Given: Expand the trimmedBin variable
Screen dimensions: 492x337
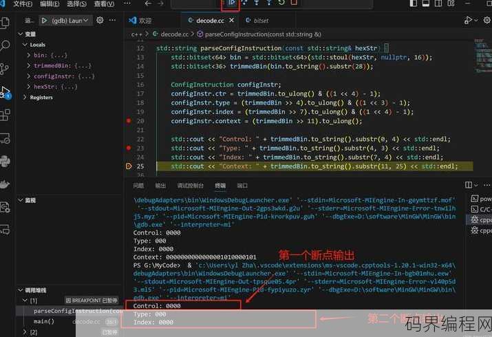Looking at the screenshot, I should 29,65.
